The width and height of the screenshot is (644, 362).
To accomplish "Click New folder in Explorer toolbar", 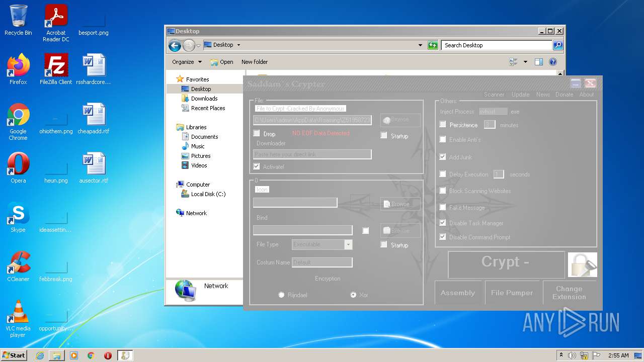I will [x=255, y=62].
